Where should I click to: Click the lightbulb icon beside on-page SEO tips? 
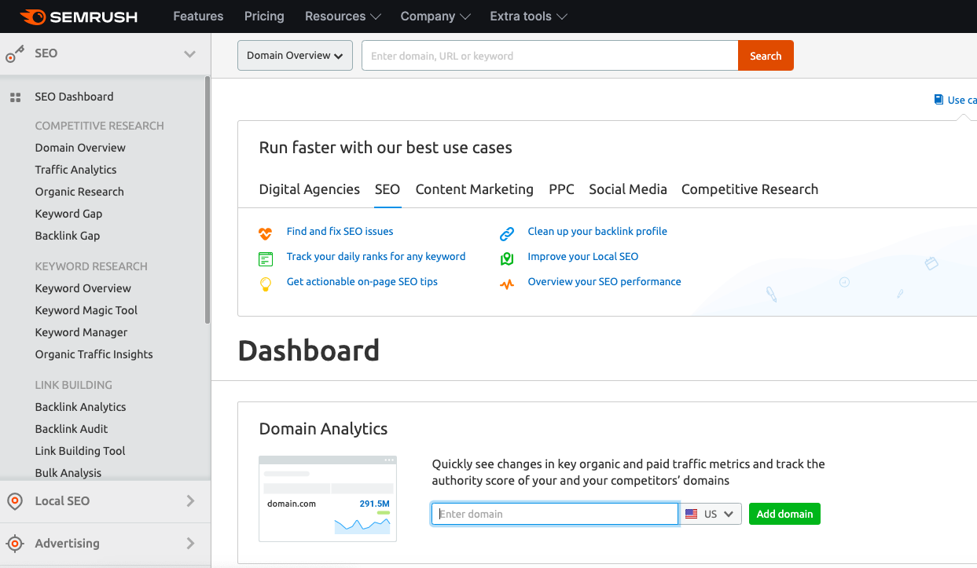coord(266,284)
